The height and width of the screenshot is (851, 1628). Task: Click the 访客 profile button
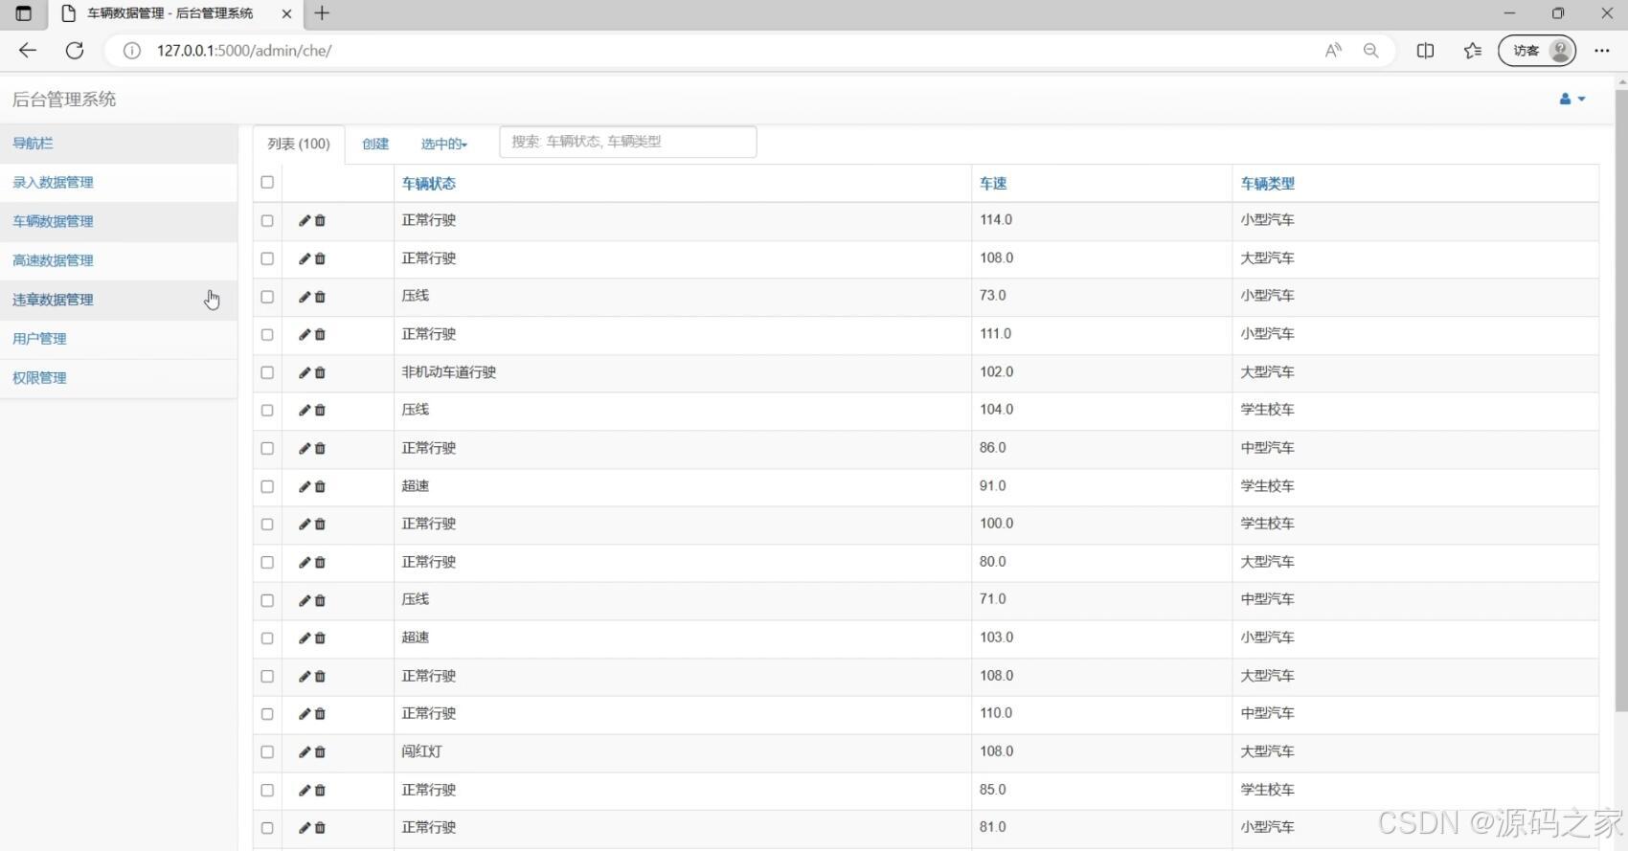(1537, 51)
